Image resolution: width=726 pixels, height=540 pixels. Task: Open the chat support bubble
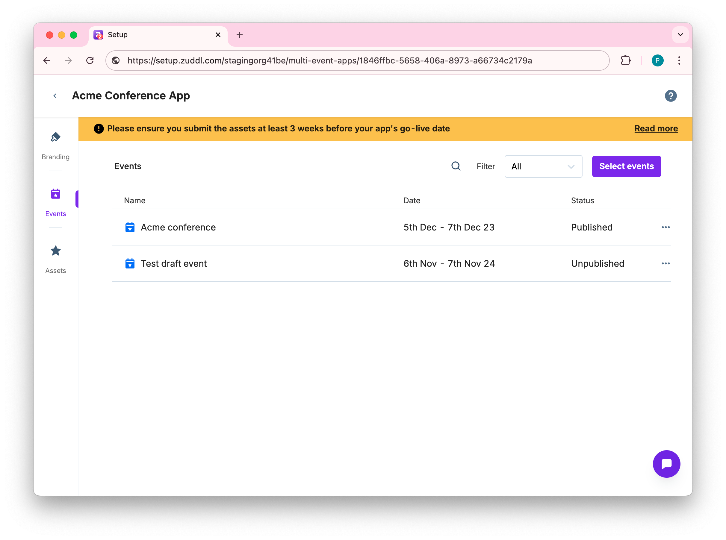[x=666, y=463]
